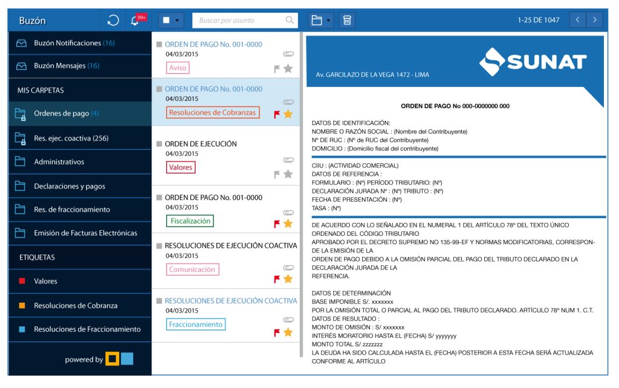619x388 pixels.
Task: Select the Declaraciones y pagos folder
Action: [x=69, y=186]
